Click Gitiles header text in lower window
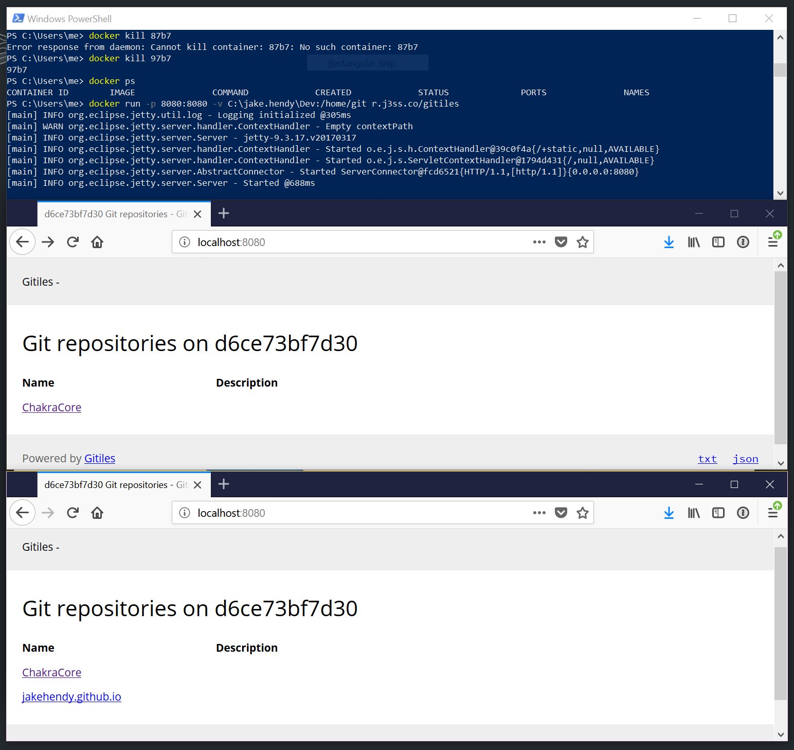This screenshot has height=750, width=794. 41,547
